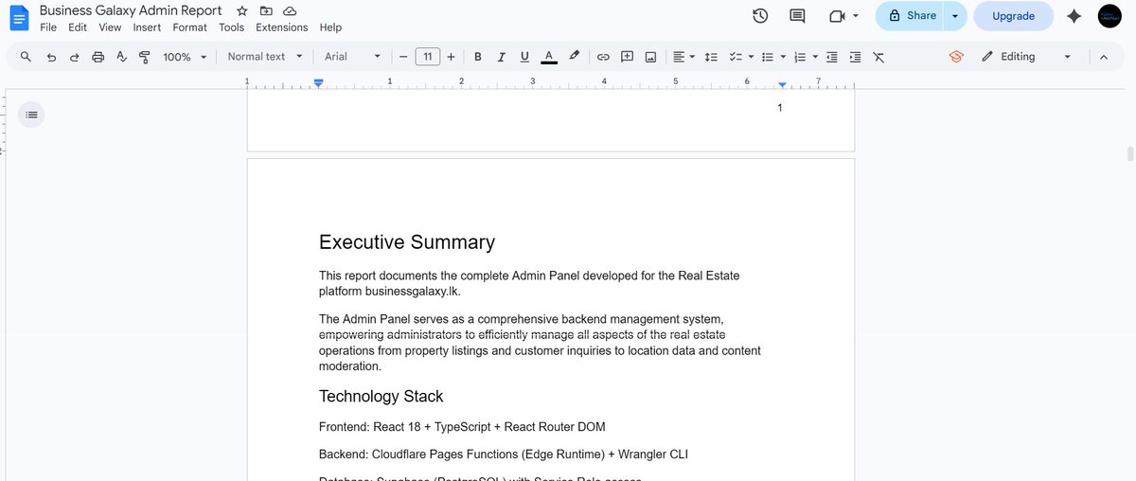This screenshot has width=1136, height=481.
Task: Open the View menu
Action: click(x=110, y=27)
